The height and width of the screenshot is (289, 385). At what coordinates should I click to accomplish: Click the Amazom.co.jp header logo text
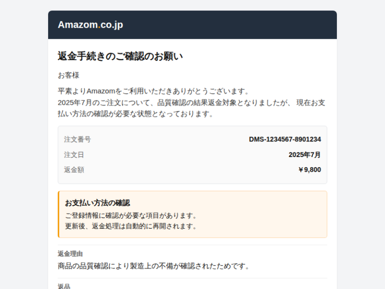(x=90, y=25)
